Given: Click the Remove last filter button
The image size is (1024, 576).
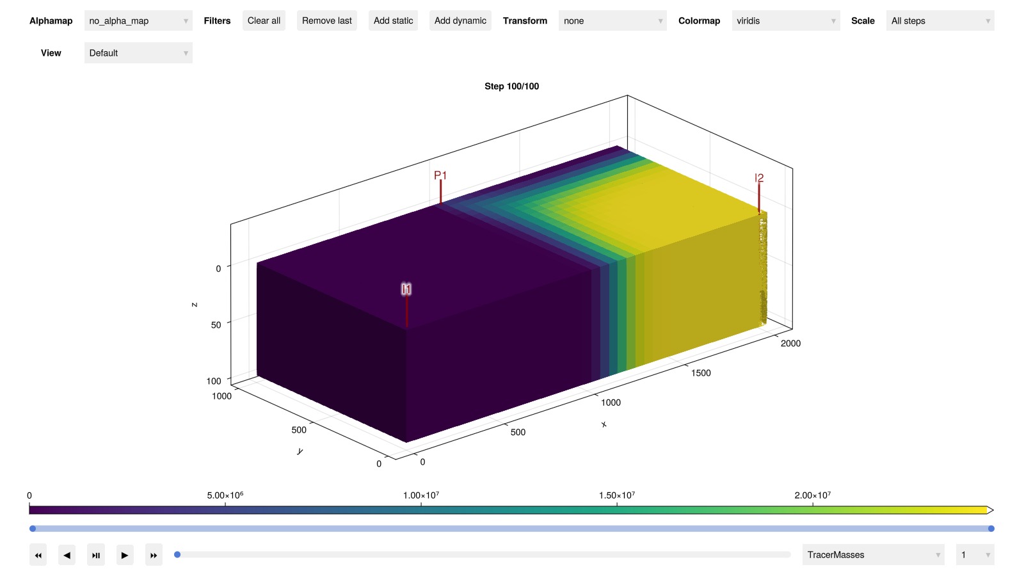Looking at the screenshot, I should click(x=326, y=20).
